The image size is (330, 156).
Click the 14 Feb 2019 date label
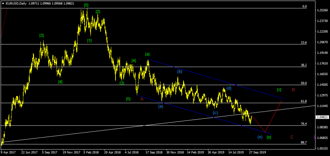pyautogui.click(x=195, y=153)
